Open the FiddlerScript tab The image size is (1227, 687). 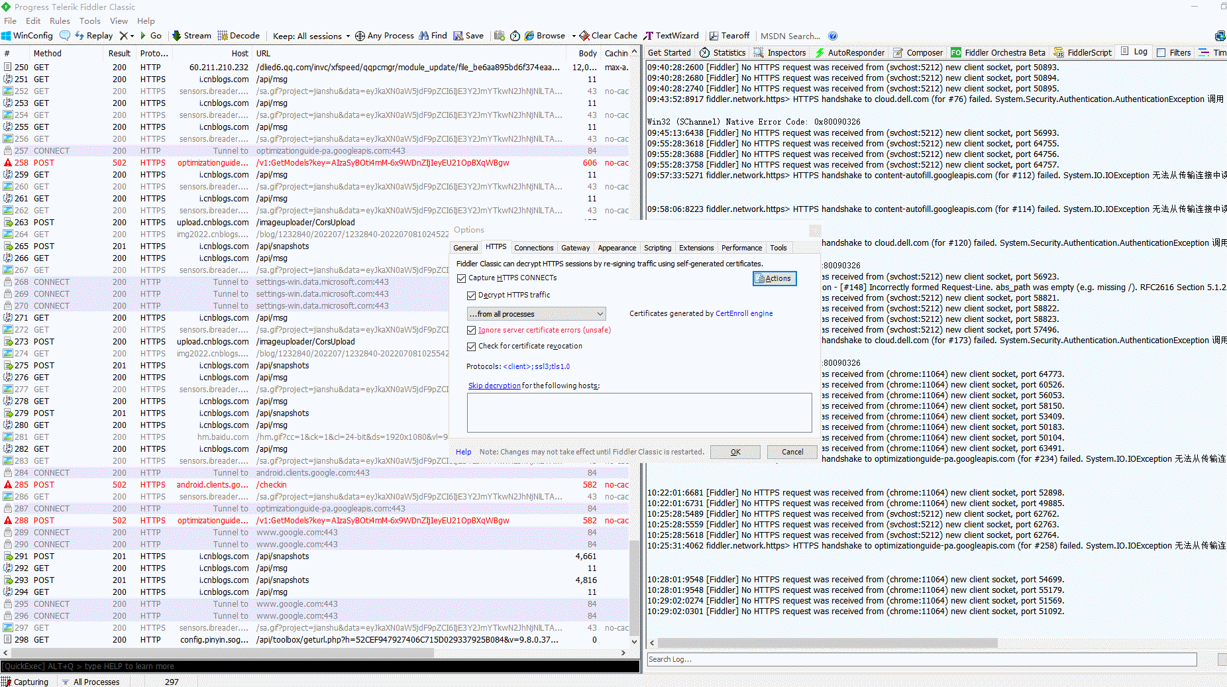coord(1083,52)
